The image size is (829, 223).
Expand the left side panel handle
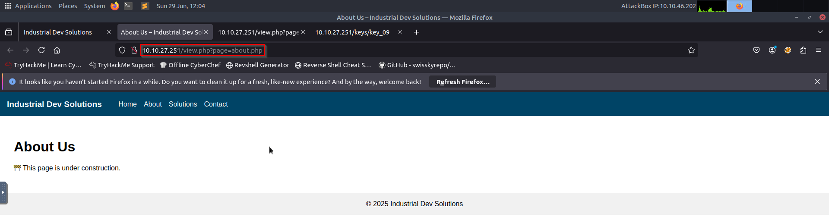pyautogui.click(x=3, y=193)
